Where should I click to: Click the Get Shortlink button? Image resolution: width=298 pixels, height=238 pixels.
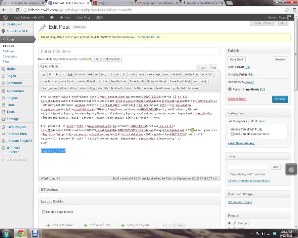(111, 59)
